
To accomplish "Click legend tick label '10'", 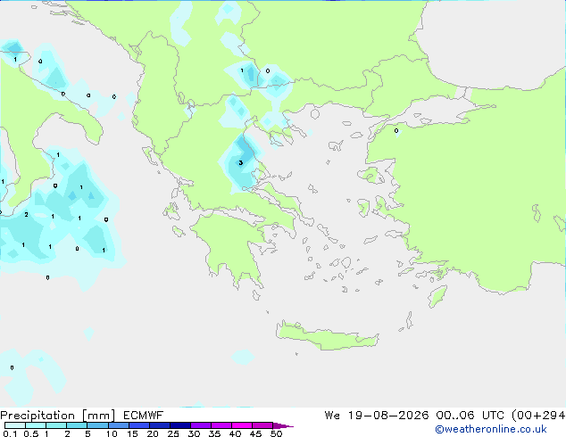I will coord(112,433).
